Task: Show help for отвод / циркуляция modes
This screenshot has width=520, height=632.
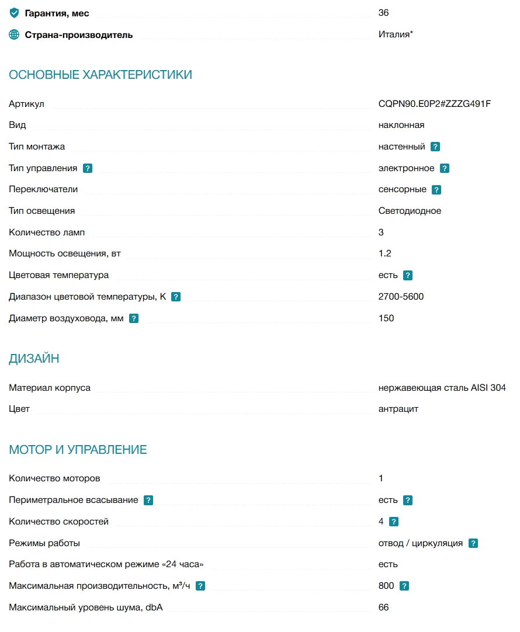Action: point(473,543)
